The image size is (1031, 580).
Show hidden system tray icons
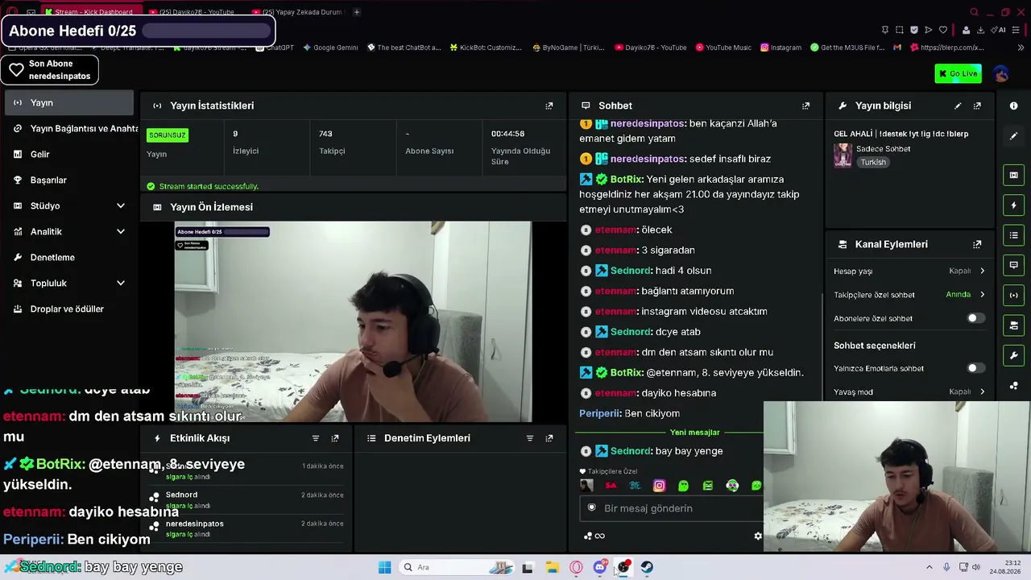[929, 567]
